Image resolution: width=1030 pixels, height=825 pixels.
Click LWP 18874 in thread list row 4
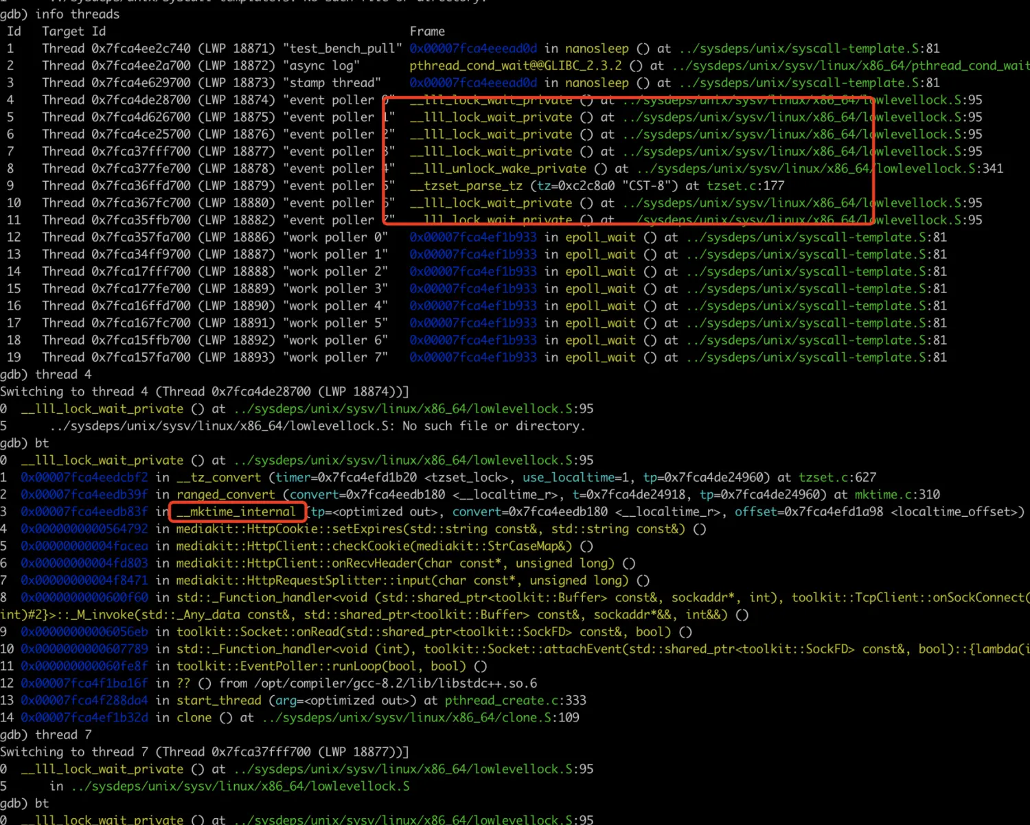[236, 100]
